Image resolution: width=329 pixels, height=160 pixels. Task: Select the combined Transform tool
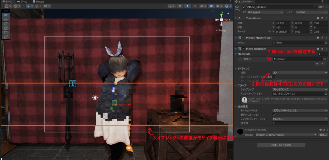(6, 37)
